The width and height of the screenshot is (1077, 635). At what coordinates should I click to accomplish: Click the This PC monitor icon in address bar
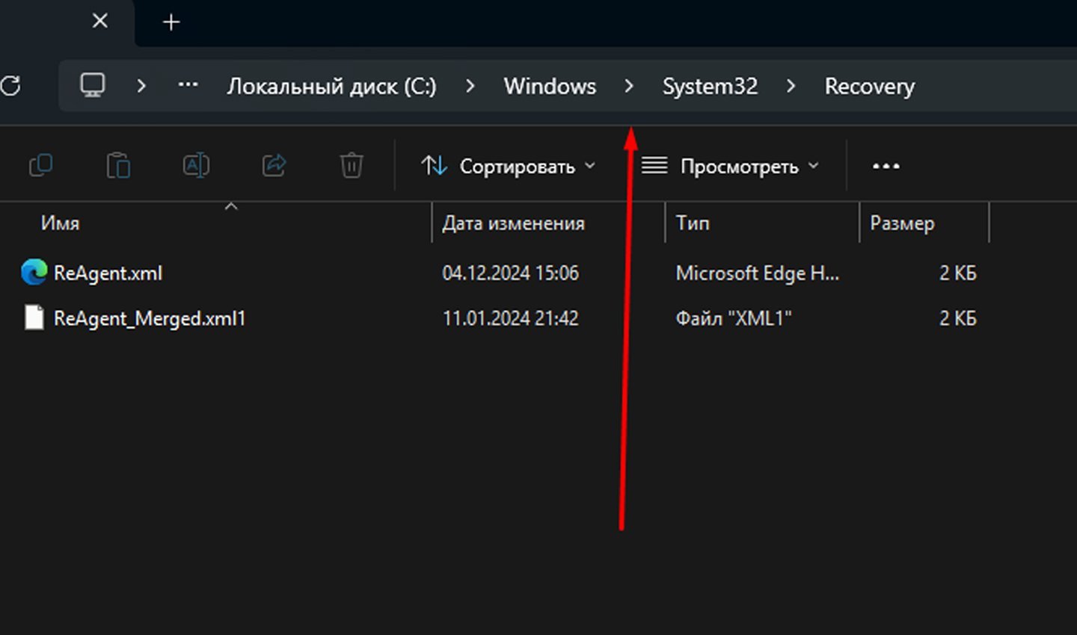coord(93,85)
